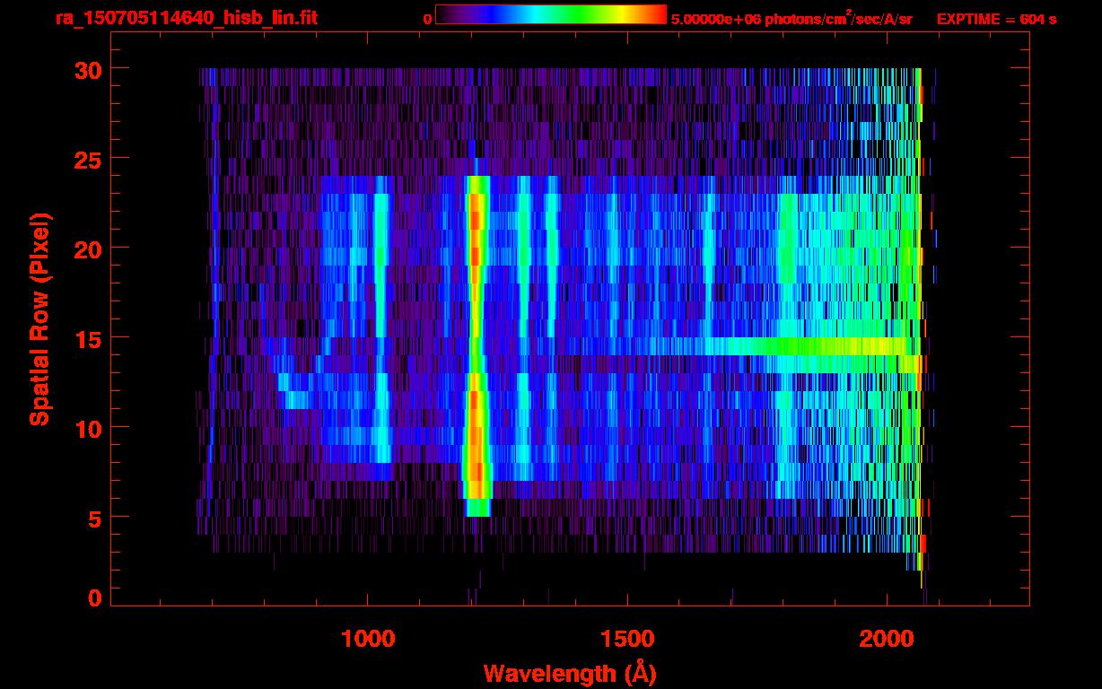Click the EXPTIME = 604 s text
The width and height of the screenshot is (1102, 689).
click(996, 19)
